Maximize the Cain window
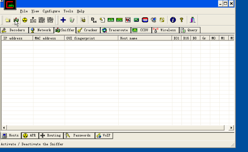Screen dimensions: 248x152 click(x=225, y=3)
